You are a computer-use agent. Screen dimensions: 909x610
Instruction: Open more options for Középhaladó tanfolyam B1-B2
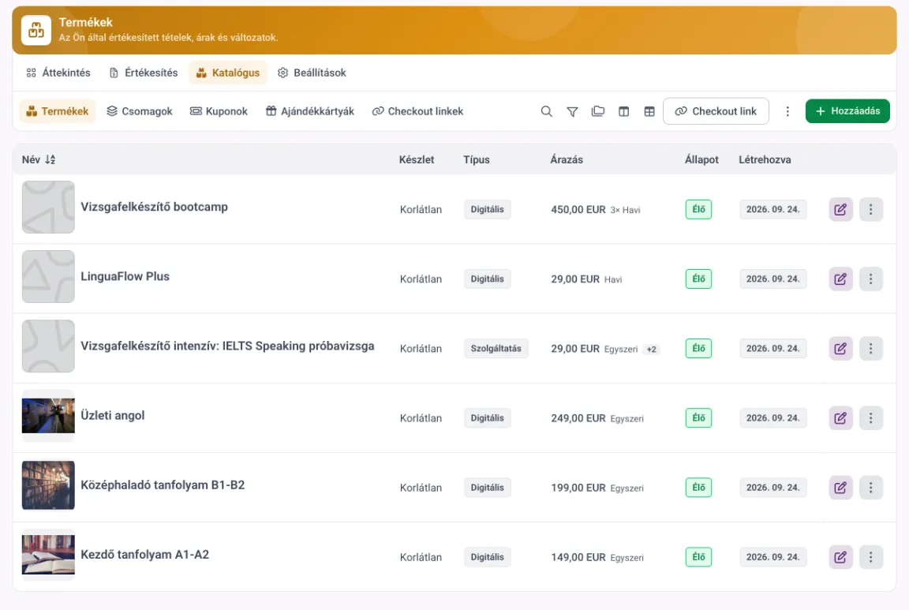click(871, 488)
